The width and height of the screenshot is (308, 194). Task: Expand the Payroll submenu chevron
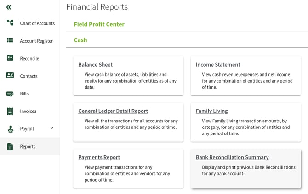[x=52, y=128]
